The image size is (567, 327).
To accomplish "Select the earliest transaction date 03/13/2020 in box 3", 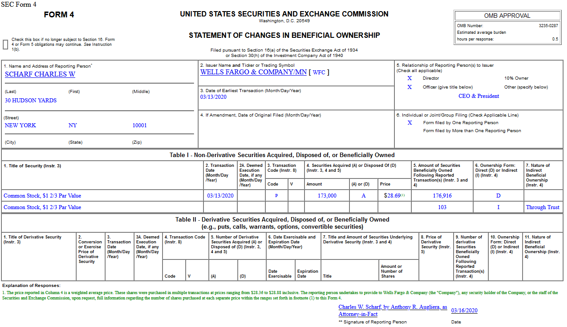I will 214,97.
